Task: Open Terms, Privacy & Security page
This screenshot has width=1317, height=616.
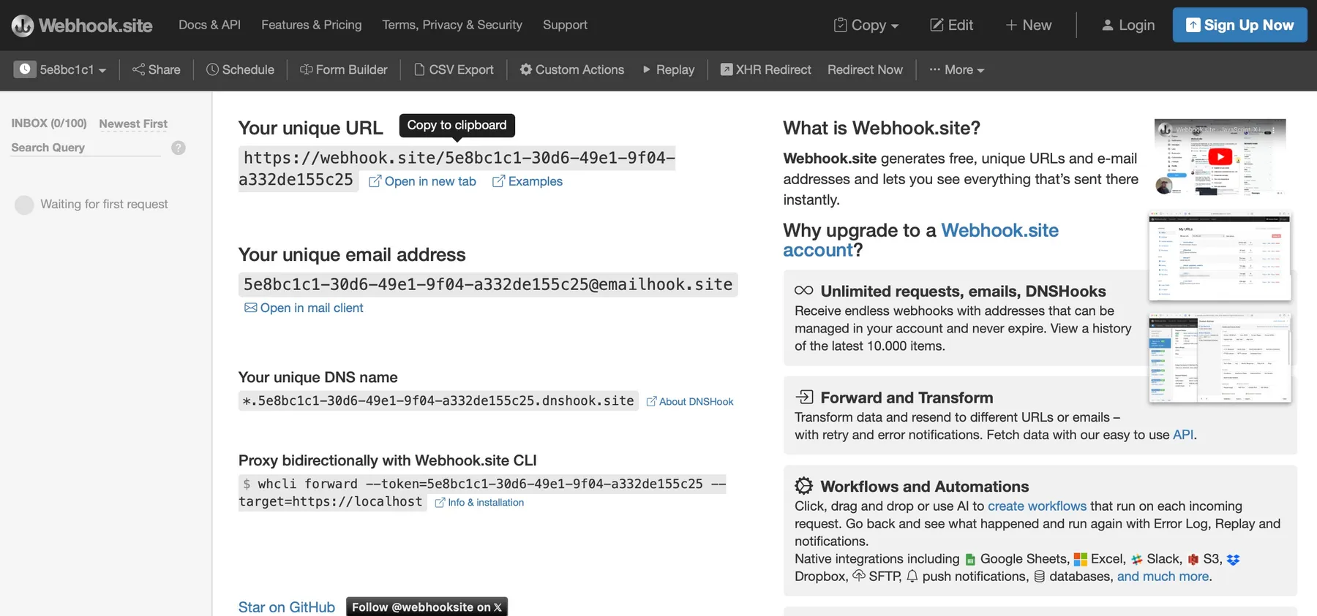Action: point(452,25)
